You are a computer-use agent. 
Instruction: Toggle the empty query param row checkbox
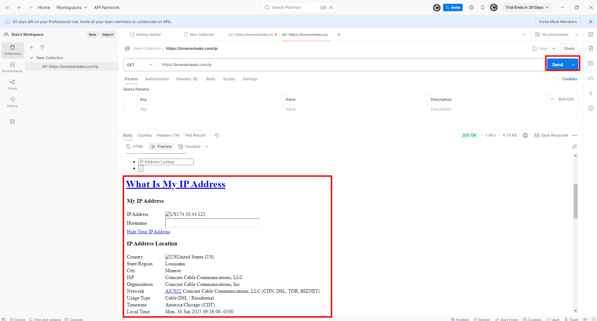pyautogui.click(x=131, y=109)
